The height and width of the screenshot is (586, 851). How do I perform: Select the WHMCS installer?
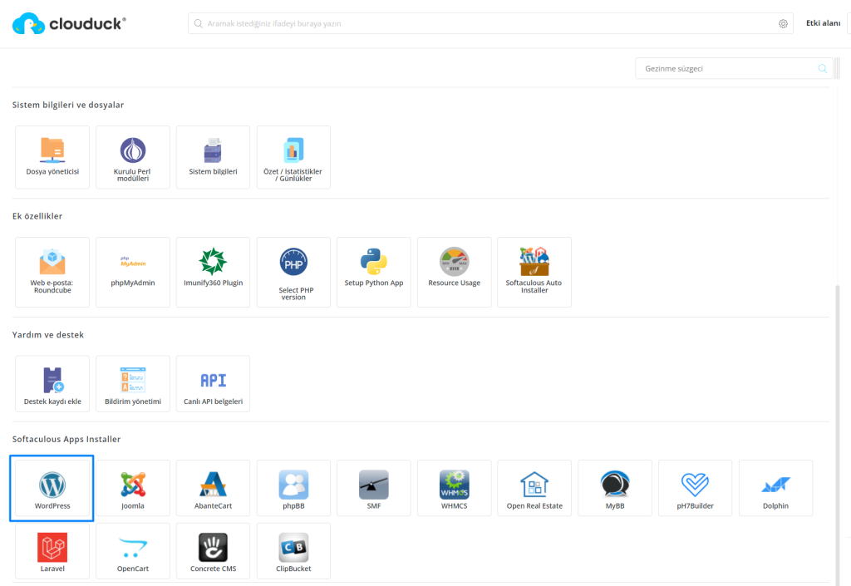(455, 488)
